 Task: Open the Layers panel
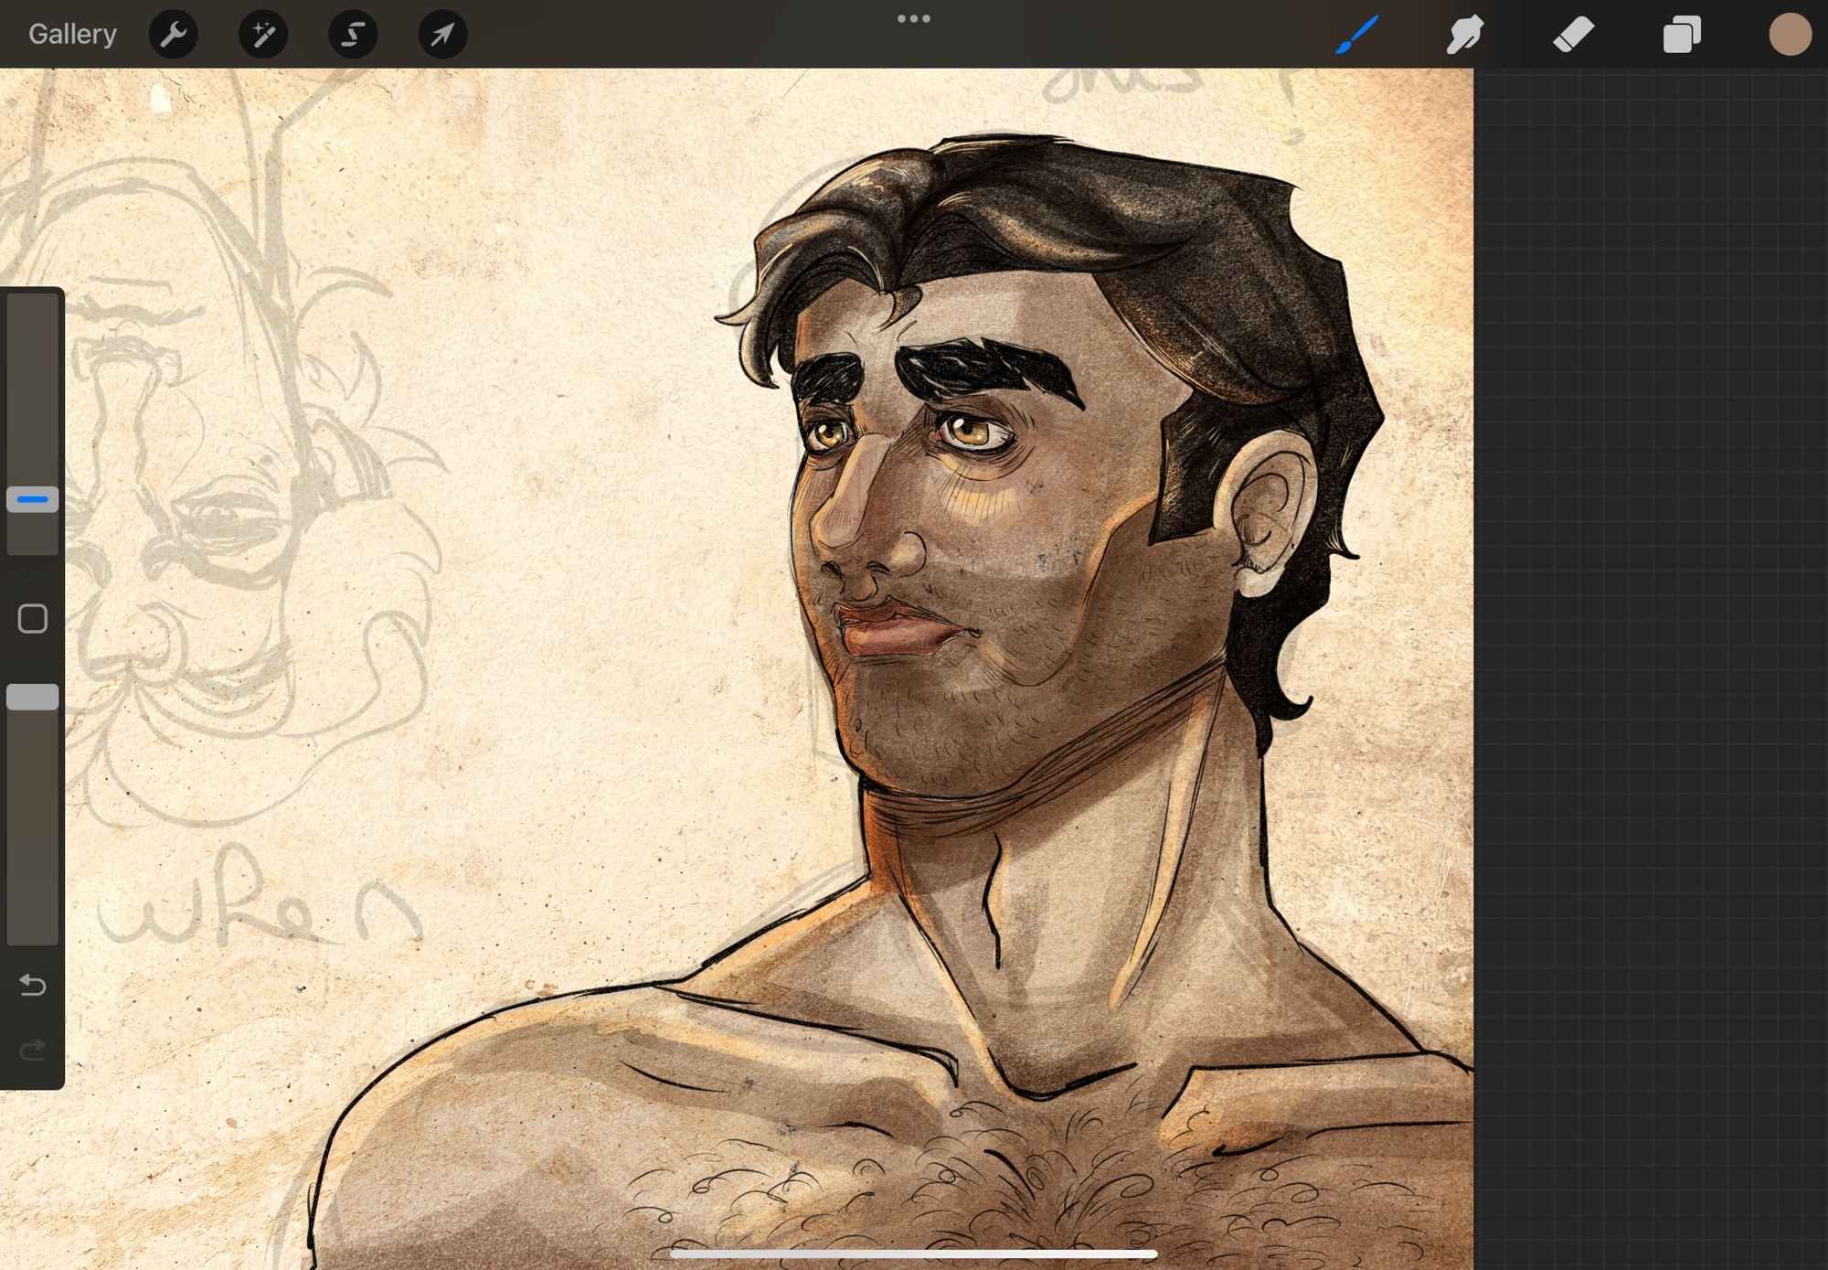(x=1681, y=34)
